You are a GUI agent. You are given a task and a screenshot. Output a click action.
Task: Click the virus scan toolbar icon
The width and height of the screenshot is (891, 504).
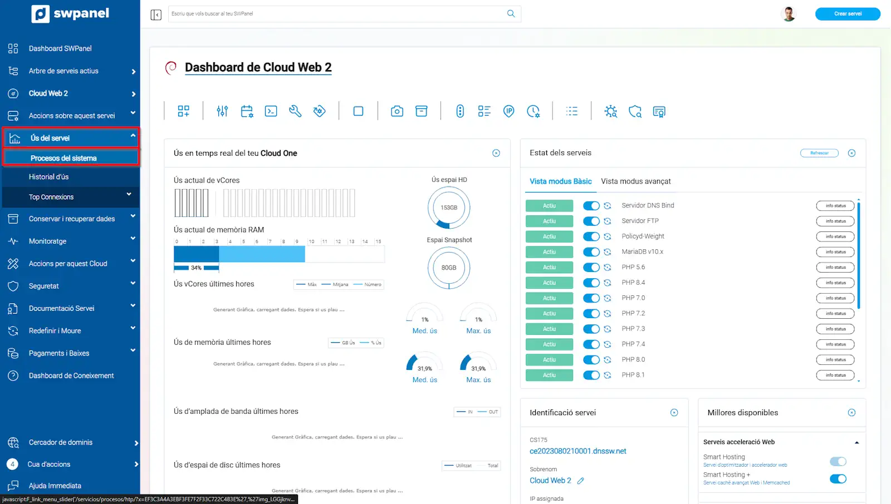(x=611, y=111)
